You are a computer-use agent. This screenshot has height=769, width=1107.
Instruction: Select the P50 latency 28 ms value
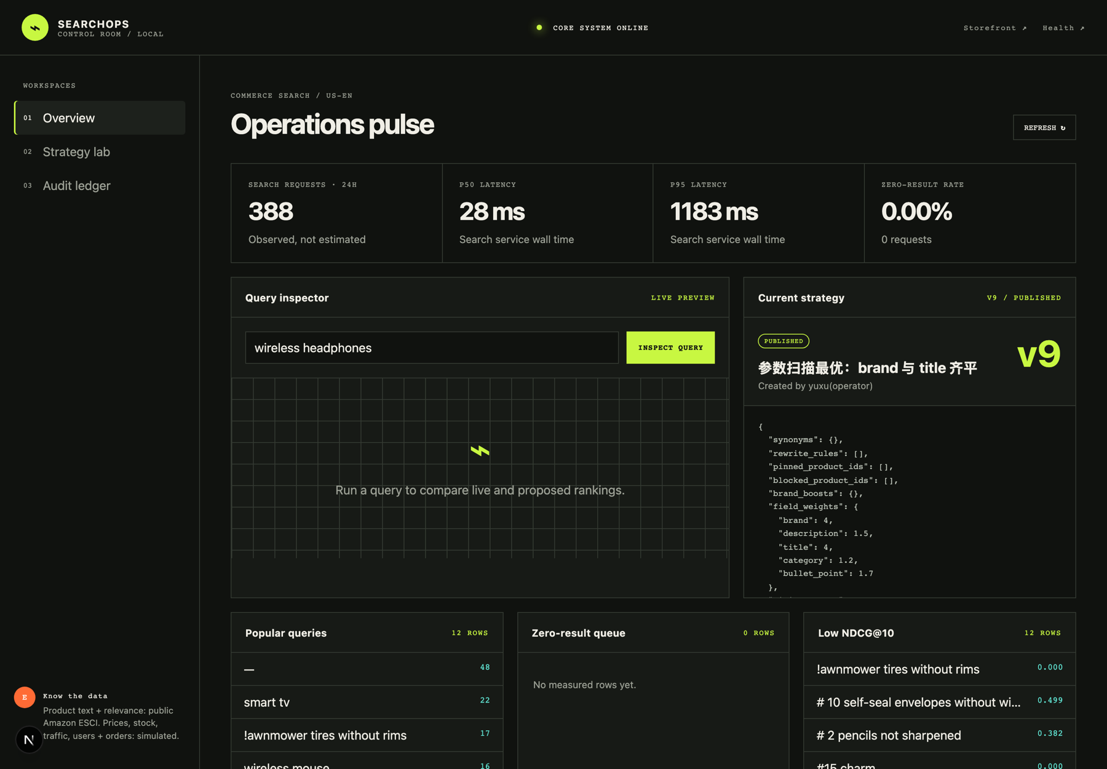click(x=491, y=212)
